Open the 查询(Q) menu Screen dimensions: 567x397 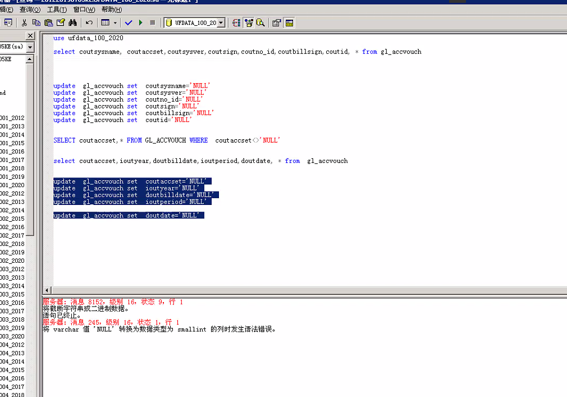pos(30,10)
